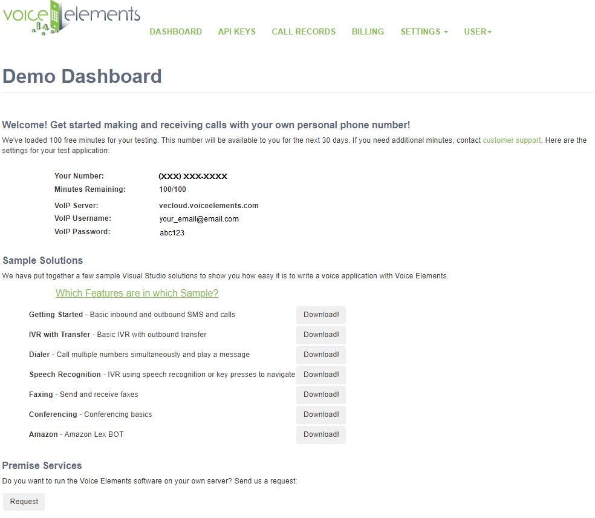Image resolution: width=595 pixels, height=518 pixels.
Task: Click the 'Your Number:' label
Action: coord(79,176)
